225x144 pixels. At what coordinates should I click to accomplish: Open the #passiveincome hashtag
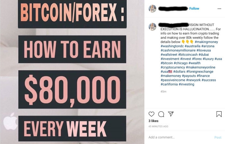(173, 80)
